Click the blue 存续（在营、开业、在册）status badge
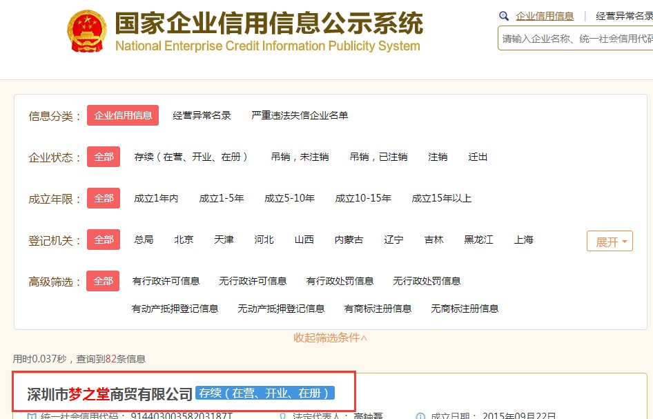The image size is (653, 419). tap(265, 392)
